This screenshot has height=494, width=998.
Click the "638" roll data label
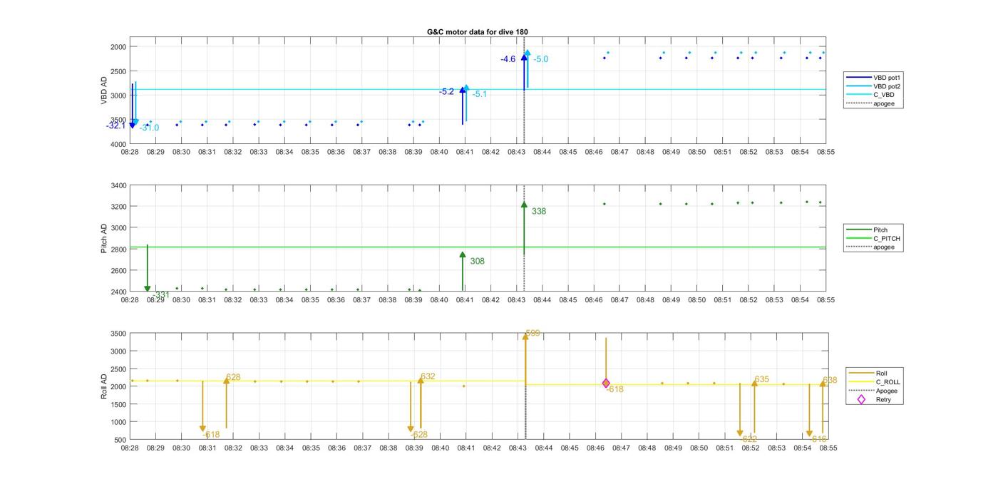coord(830,380)
